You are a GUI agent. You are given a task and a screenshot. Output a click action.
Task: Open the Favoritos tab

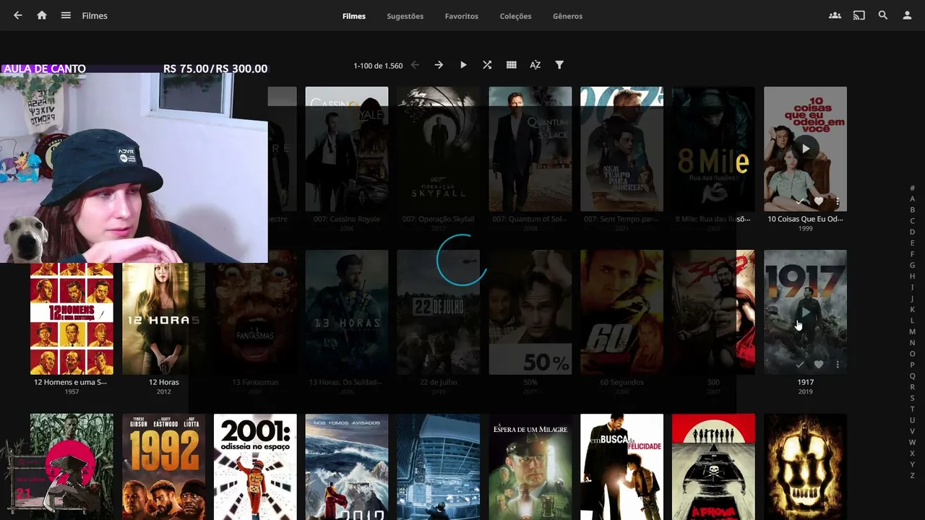pos(462,16)
